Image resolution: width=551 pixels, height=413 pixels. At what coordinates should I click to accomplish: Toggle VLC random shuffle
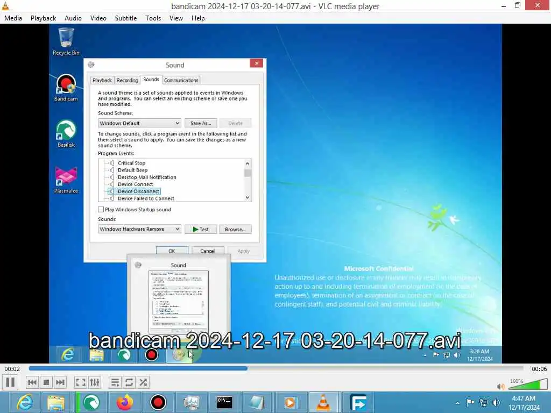click(x=143, y=382)
